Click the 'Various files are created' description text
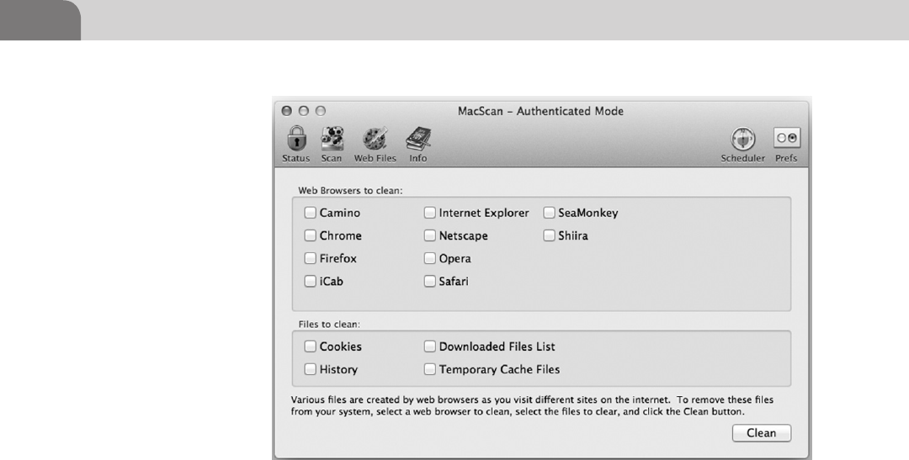The width and height of the screenshot is (909, 460). tap(532, 405)
